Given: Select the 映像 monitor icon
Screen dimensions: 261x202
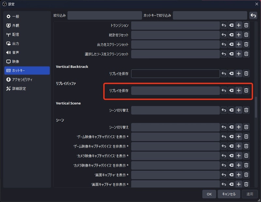Looking at the screenshot, I should pyautogui.click(x=9, y=62).
